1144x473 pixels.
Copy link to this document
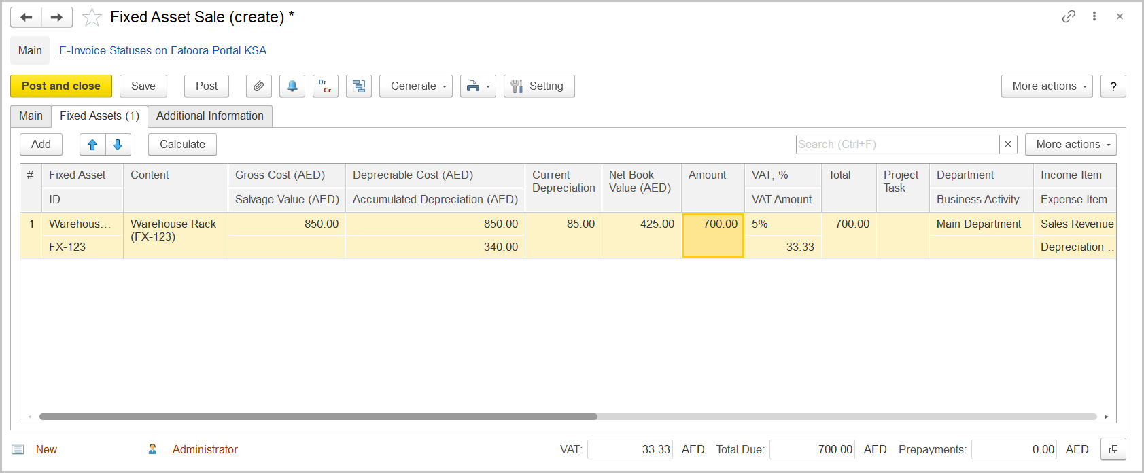pyautogui.click(x=1069, y=16)
